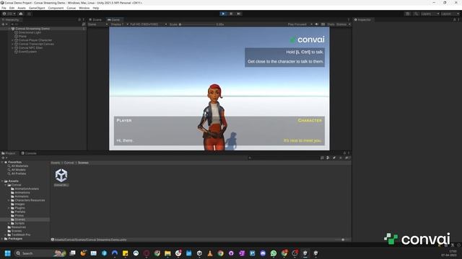
Task: Open the Layout dropdown
Action: pos(450,14)
